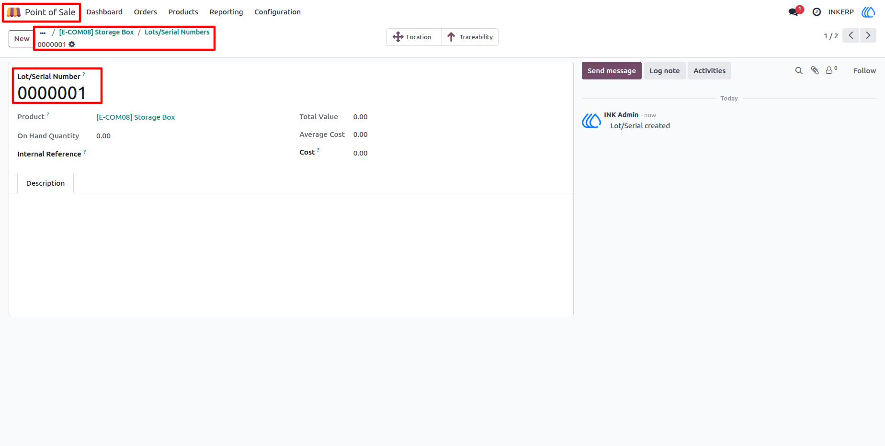The image size is (885, 446).
Task: Click the 'Lot/Serial created' log message
Action: click(640, 126)
